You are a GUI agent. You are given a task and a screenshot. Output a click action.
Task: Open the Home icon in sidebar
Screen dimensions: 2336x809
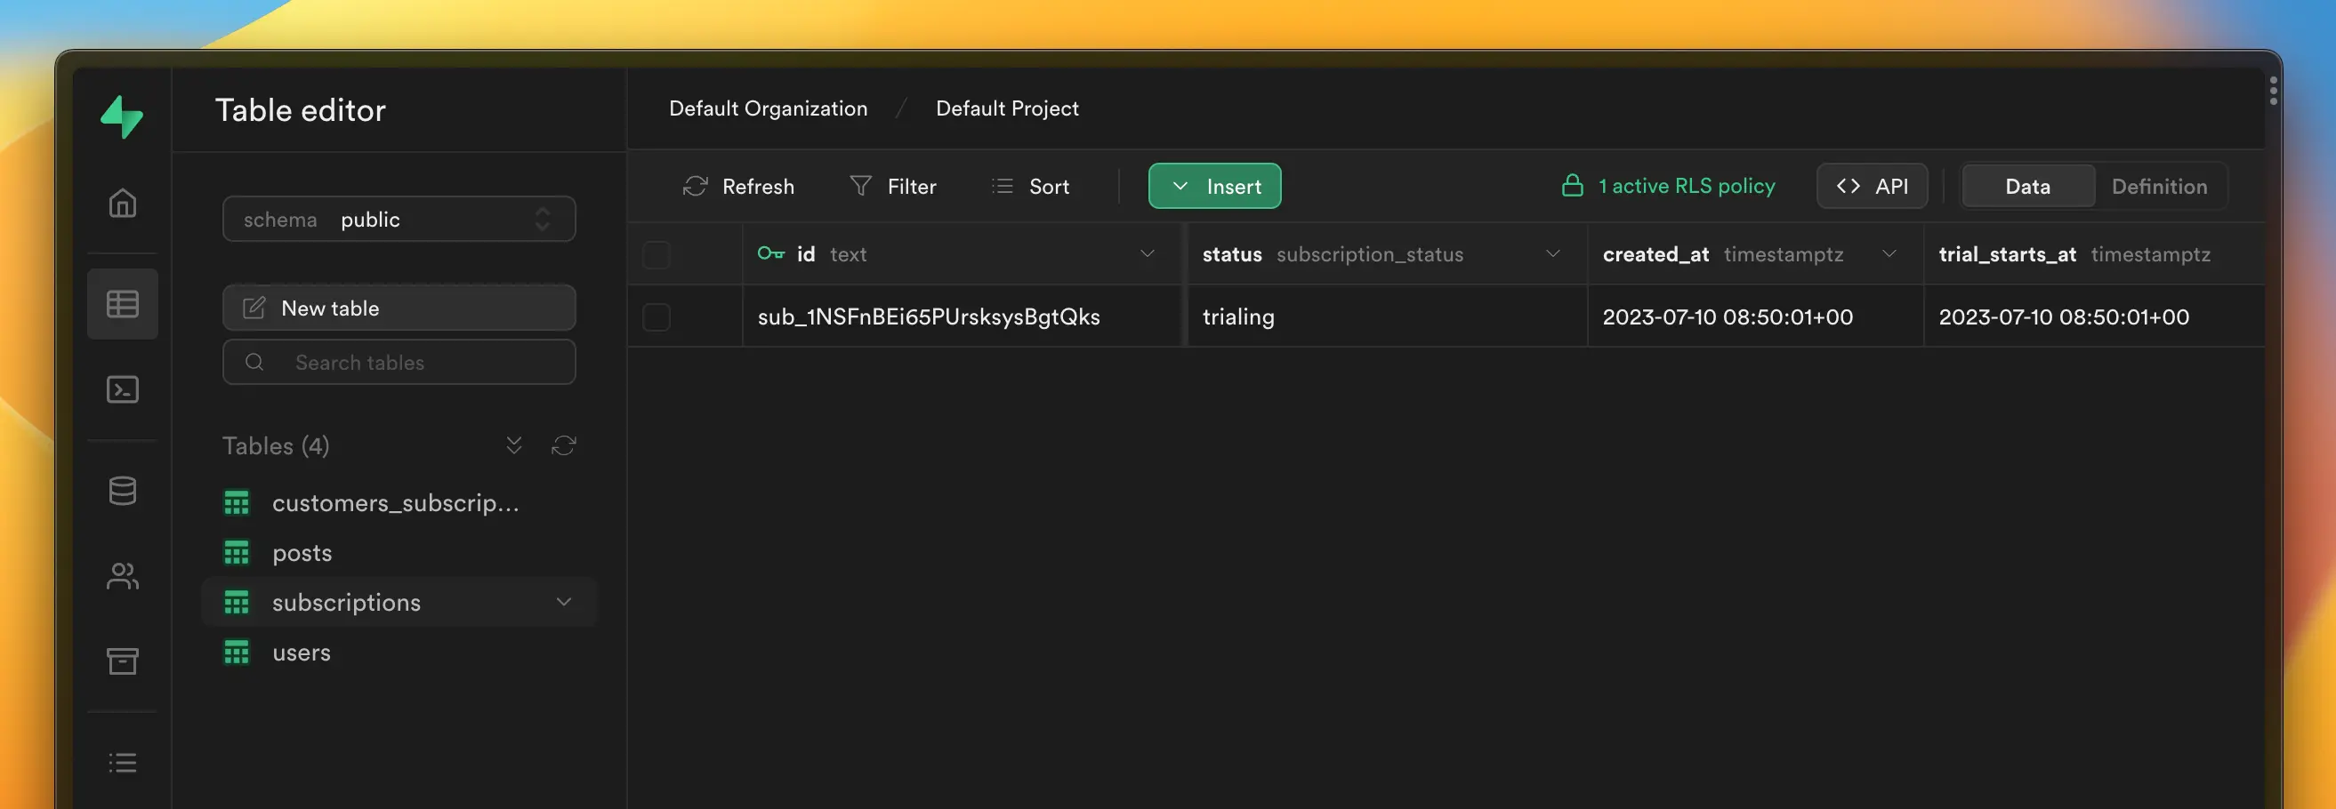(x=123, y=203)
